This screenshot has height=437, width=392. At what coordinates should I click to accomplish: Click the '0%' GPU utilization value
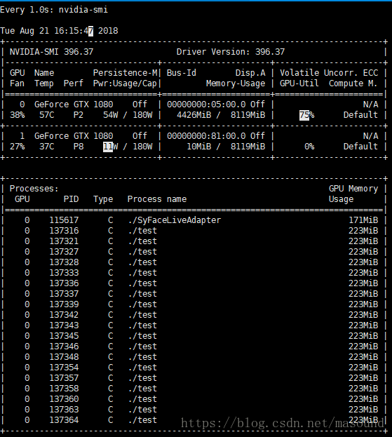309,147
